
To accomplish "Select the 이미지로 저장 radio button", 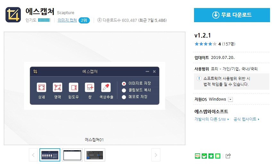I will tap(124, 84).
